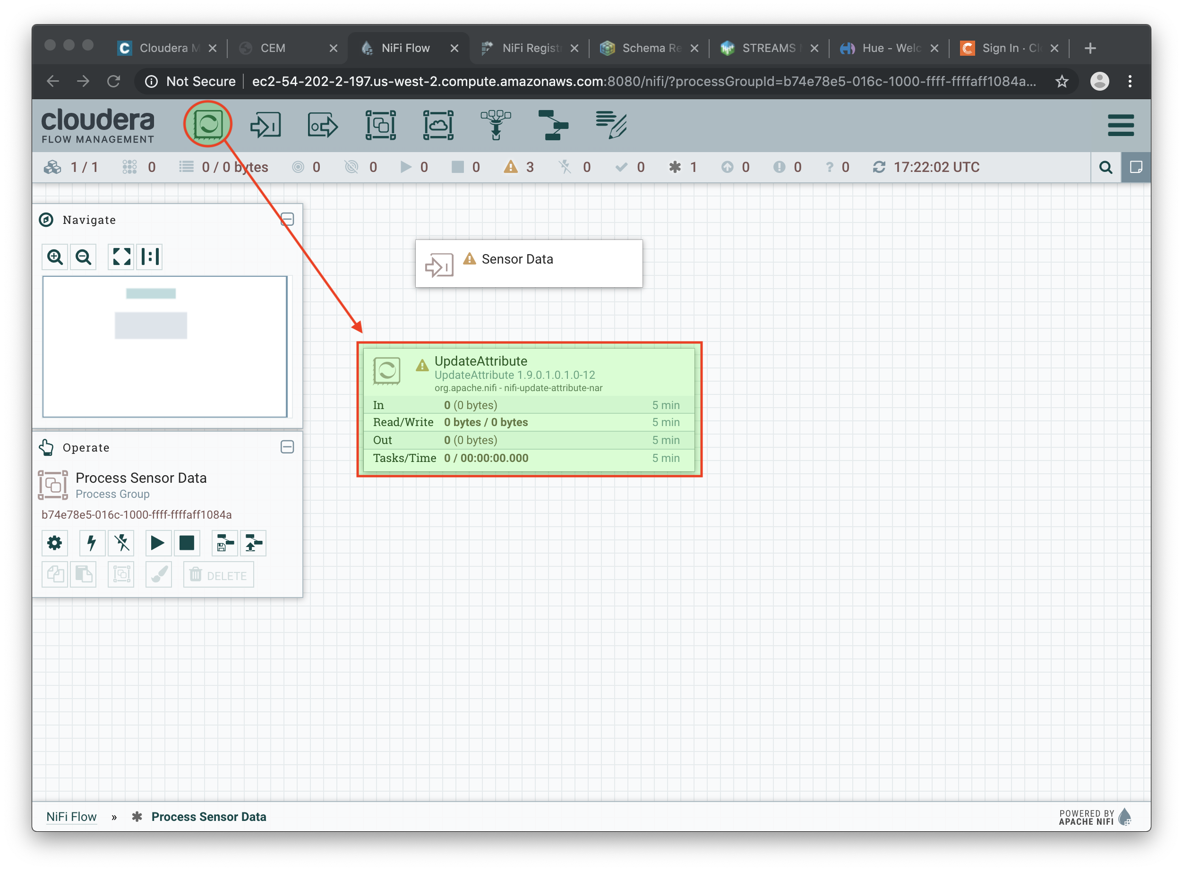Click the zoom in navigate button

tap(55, 257)
